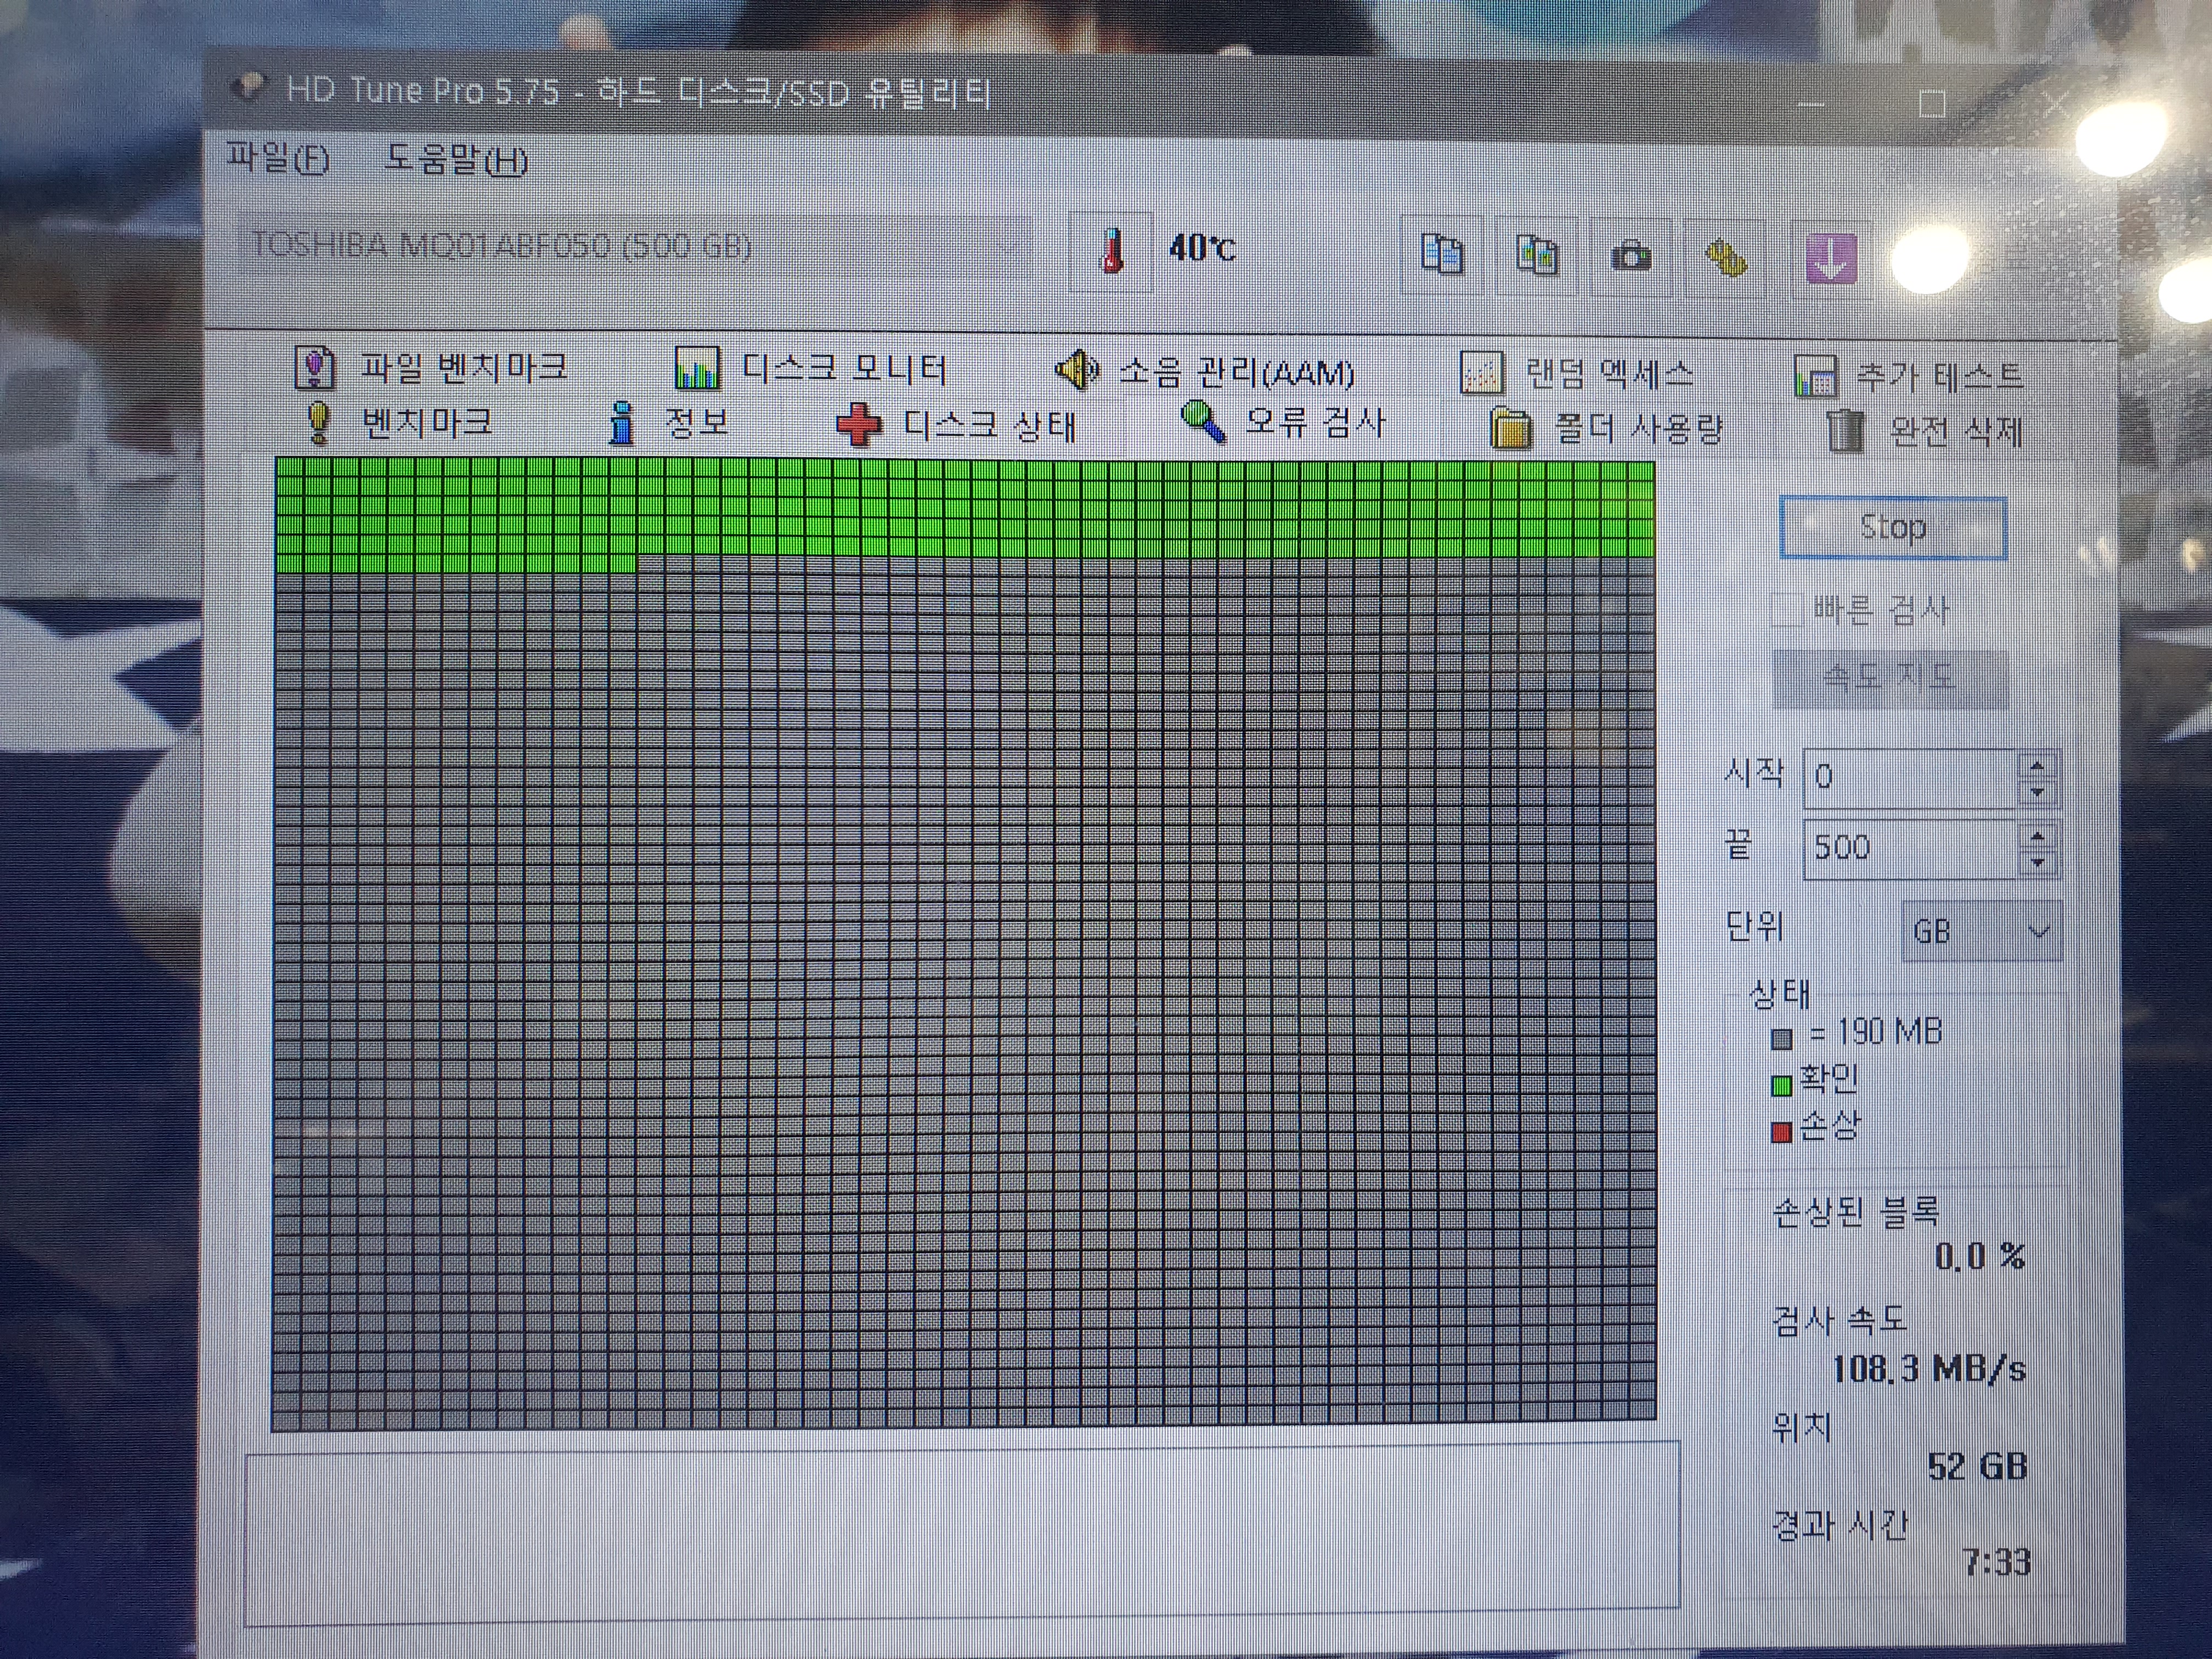Decrease the 끝 value with down arrow
2212x1659 pixels.
[2037, 864]
